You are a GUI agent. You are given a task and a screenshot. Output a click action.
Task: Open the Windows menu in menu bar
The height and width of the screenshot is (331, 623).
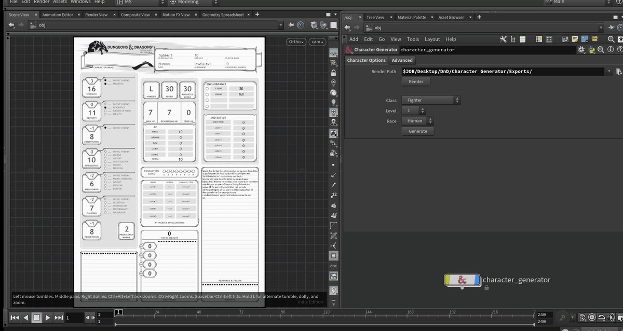click(x=80, y=2)
